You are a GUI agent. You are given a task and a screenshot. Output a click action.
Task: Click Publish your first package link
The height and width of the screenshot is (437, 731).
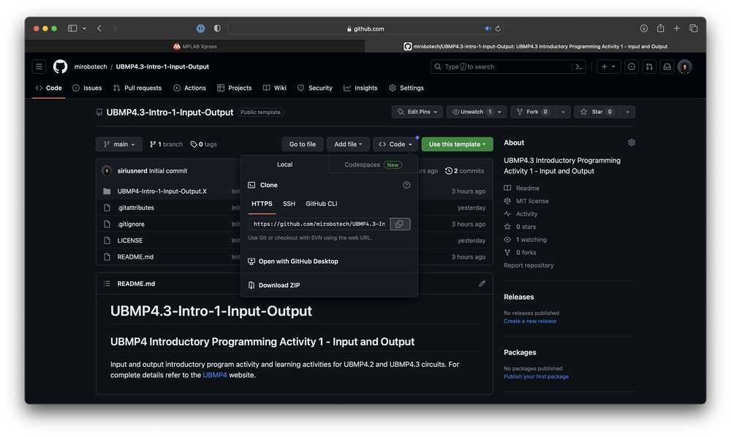(536, 376)
